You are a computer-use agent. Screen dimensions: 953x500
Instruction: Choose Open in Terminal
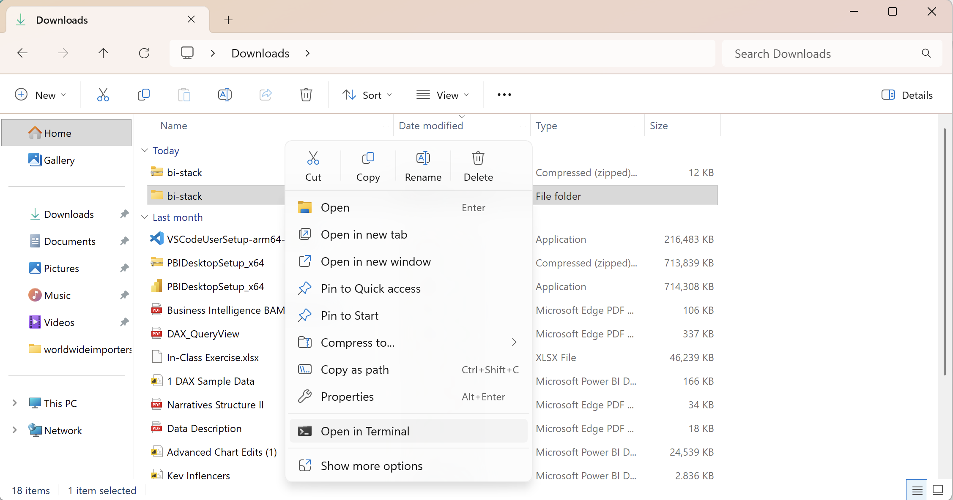408,431
